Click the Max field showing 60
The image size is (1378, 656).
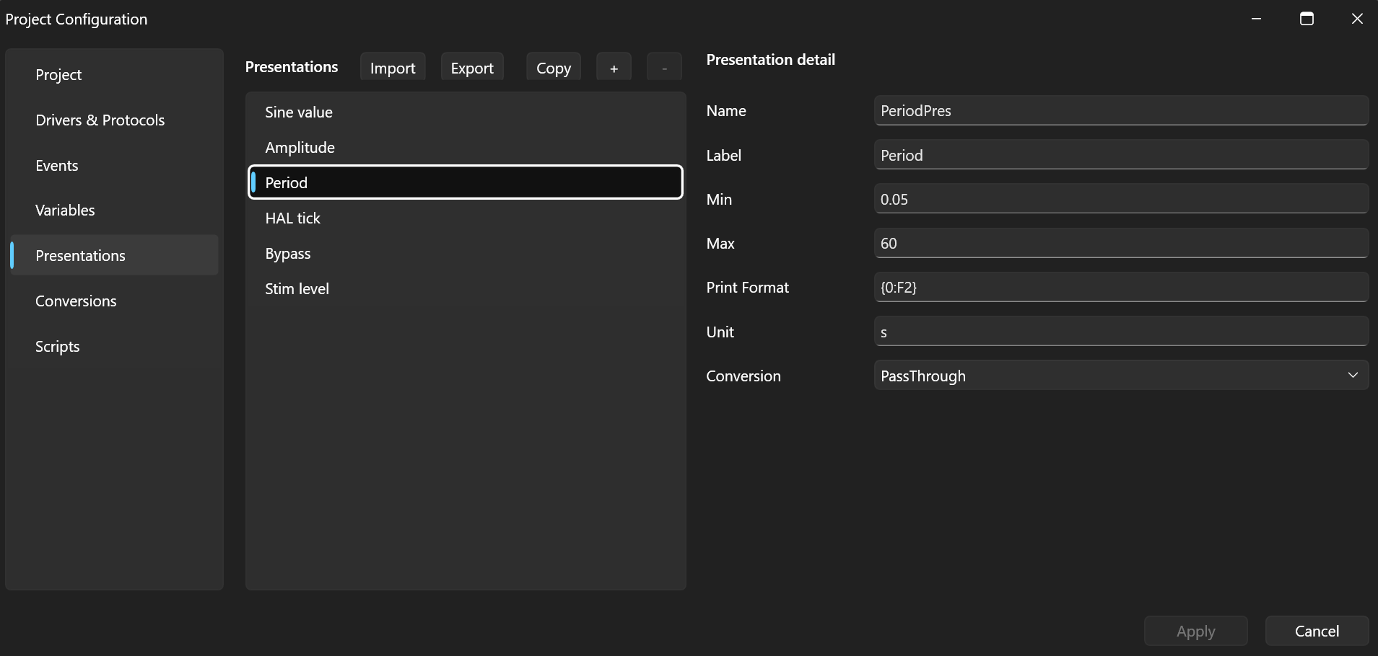[1121, 243]
